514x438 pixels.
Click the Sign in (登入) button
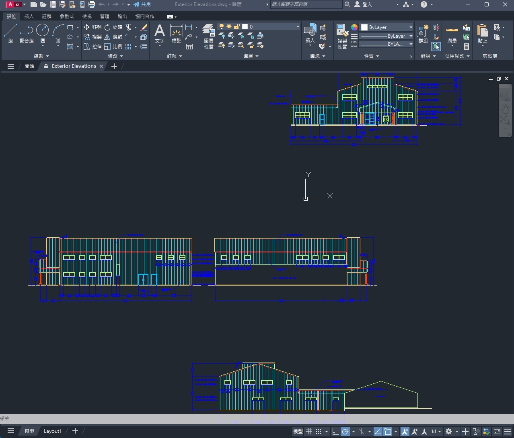(363, 4)
